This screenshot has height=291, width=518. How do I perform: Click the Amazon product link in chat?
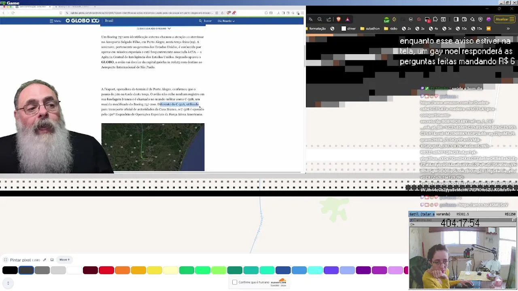[x=469, y=146]
